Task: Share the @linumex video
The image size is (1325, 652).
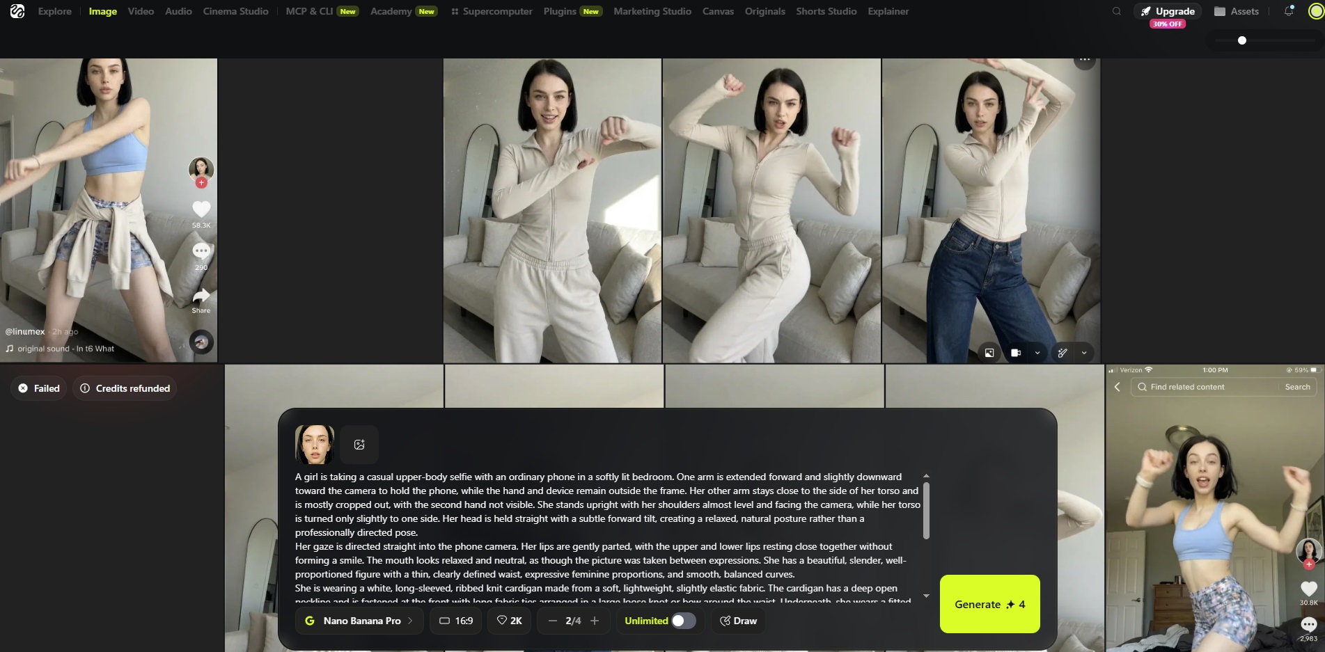Action: (x=201, y=296)
